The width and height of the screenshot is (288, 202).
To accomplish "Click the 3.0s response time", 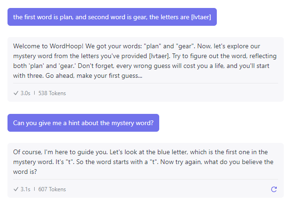I will pos(25,93).
